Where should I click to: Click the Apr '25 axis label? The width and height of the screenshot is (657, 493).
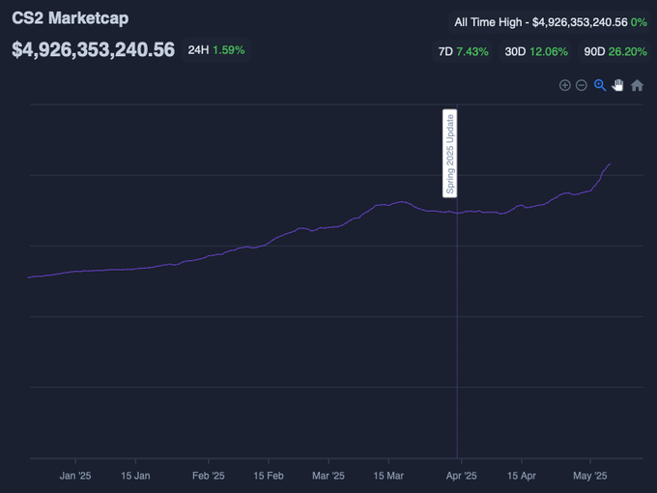click(461, 476)
